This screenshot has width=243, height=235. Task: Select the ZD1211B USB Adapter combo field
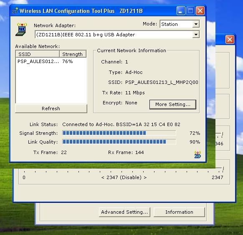(117, 35)
